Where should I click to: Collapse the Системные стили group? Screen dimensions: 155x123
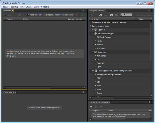click(x=91, y=26)
